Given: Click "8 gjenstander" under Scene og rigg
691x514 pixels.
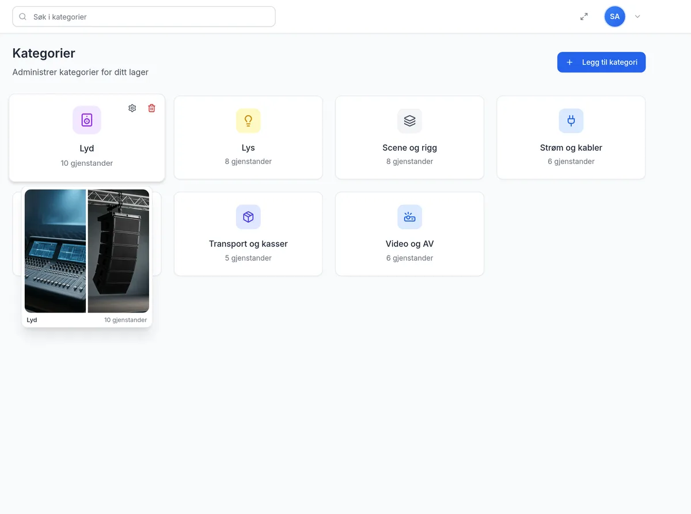Looking at the screenshot, I should (409, 161).
